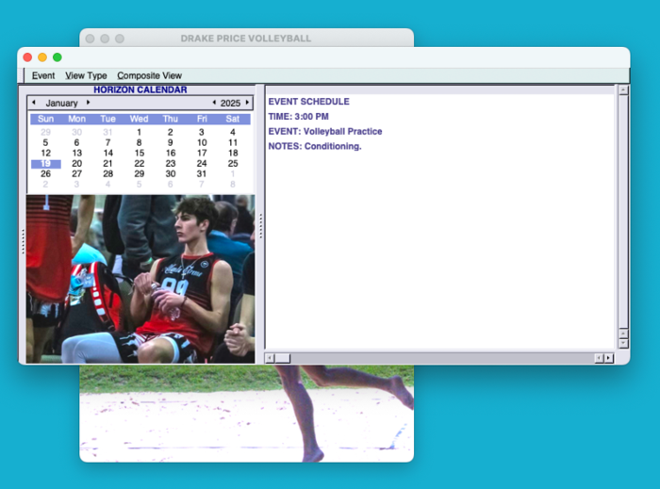Click previous year arrow before 2025
Viewport: 660px width, 489px height.
213,103
